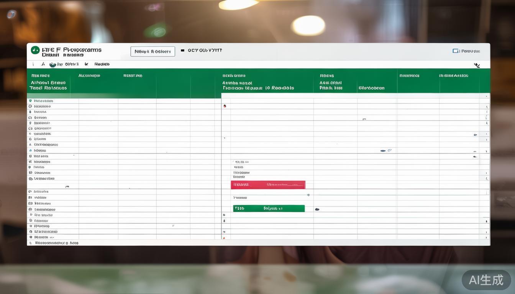
Task: Toggle the green marker on first list row
Action: [x=30, y=101]
